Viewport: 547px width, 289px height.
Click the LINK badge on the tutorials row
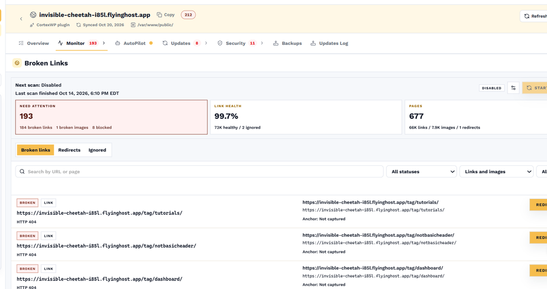pos(49,203)
